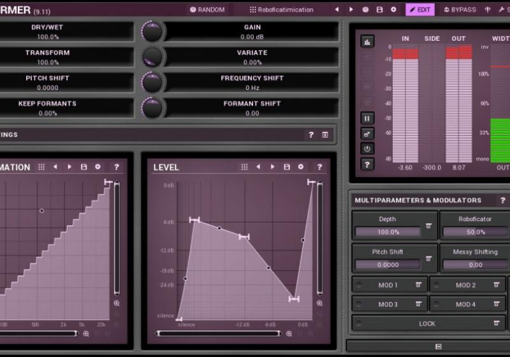The image size is (510, 357).
Task: Click the LOCK bar
Action: click(x=427, y=323)
